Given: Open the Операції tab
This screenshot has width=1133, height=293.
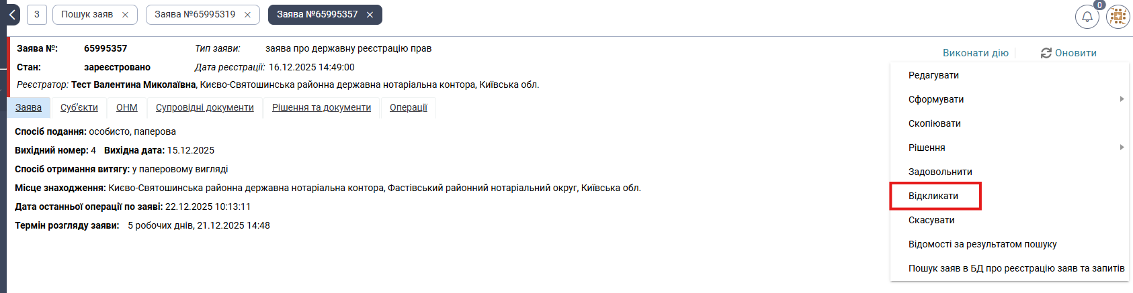Looking at the screenshot, I should click(409, 107).
